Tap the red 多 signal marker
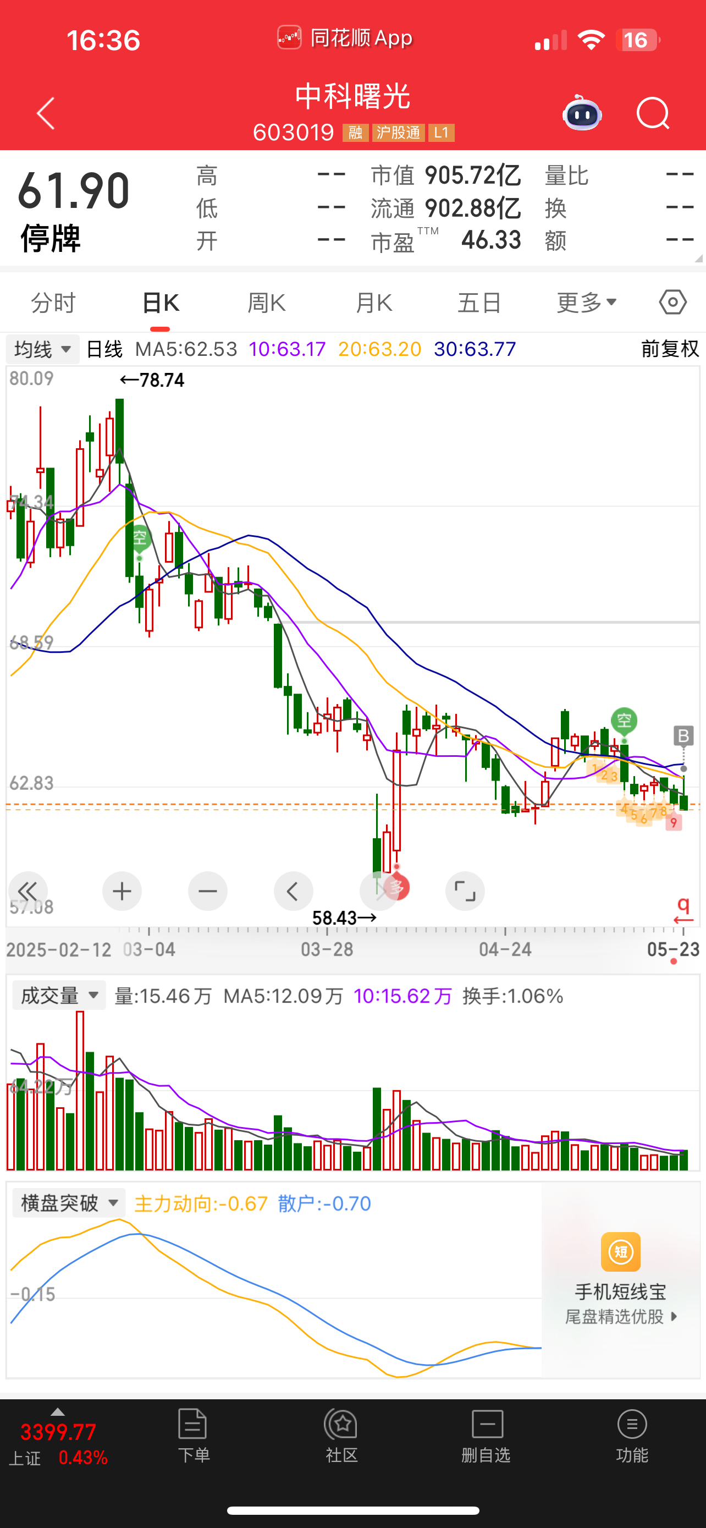The height and width of the screenshot is (1528, 706). click(x=396, y=887)
